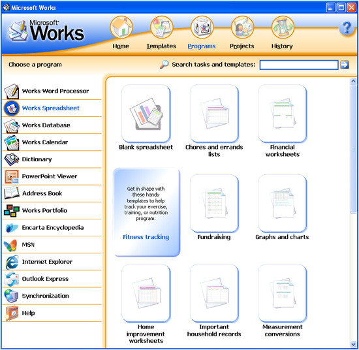Image resolution: width=359 pixels, height=350 pixels.
Task: Minimize the Microsoft Works window
Action: [330, 8]
